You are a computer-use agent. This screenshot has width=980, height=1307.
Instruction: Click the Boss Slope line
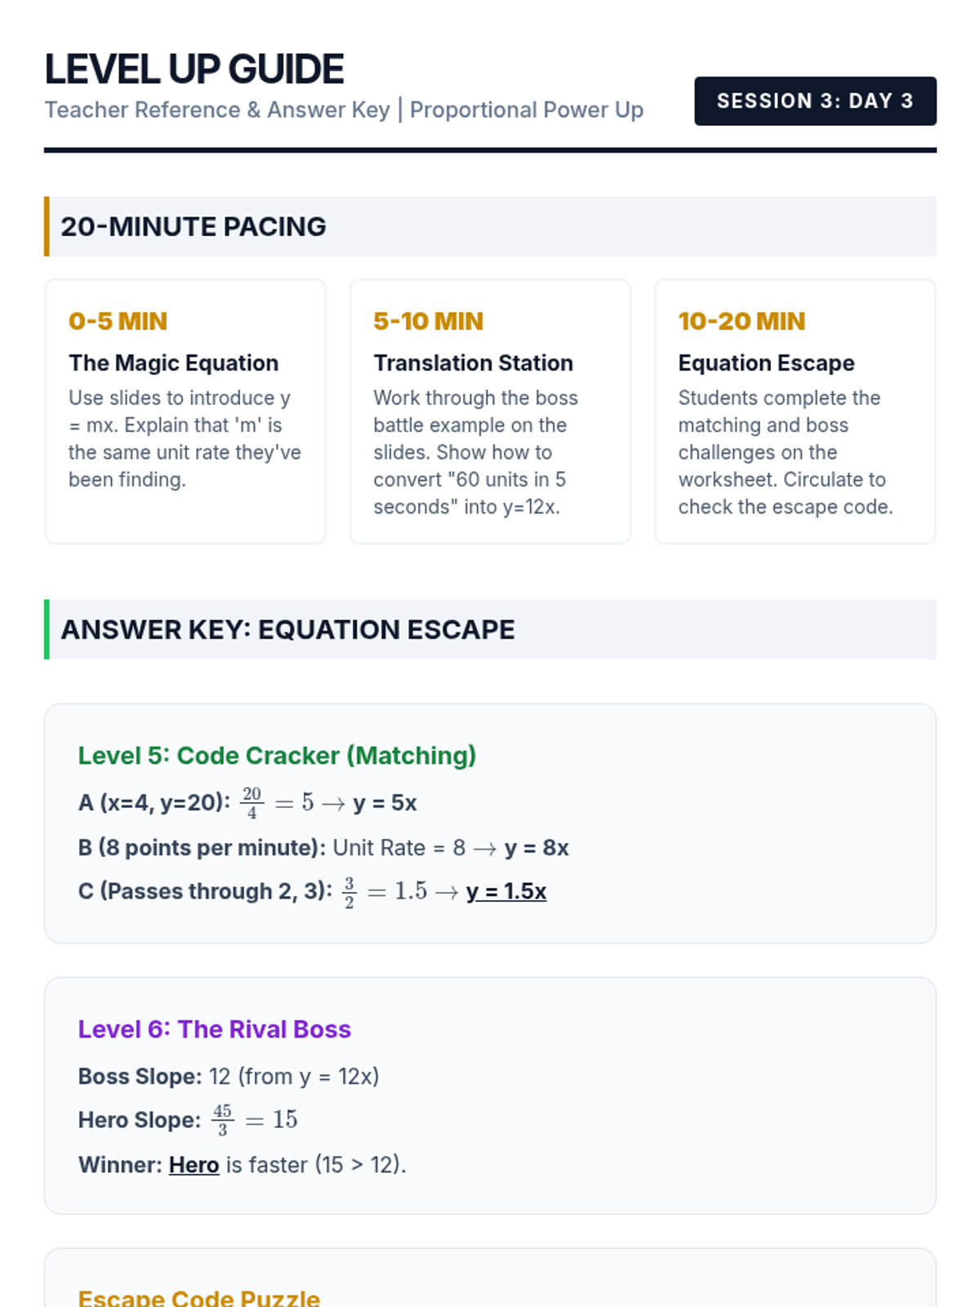[229, 1077]
